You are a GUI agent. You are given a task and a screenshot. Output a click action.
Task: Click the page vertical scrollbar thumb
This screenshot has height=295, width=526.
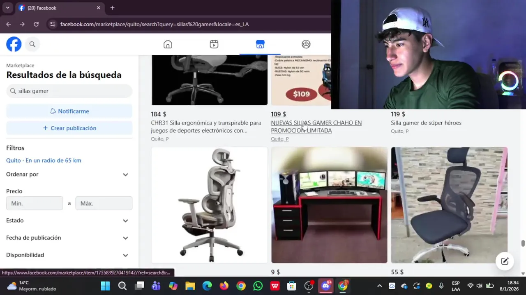[x=523, y=243]
